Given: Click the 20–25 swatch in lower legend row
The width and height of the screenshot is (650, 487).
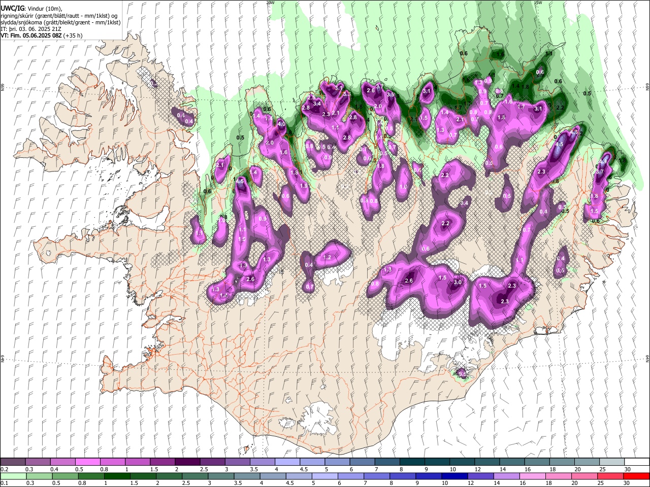Looking at the screenshot, I should pos(583,476).
